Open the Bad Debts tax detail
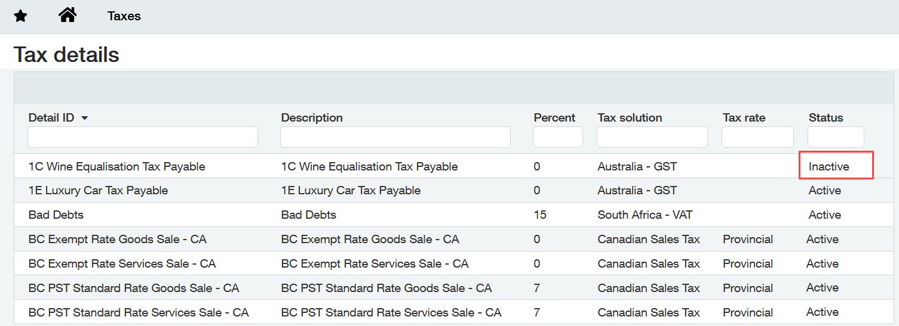The height and width of the screenshot is (326, 899). [x=56, y=215]
